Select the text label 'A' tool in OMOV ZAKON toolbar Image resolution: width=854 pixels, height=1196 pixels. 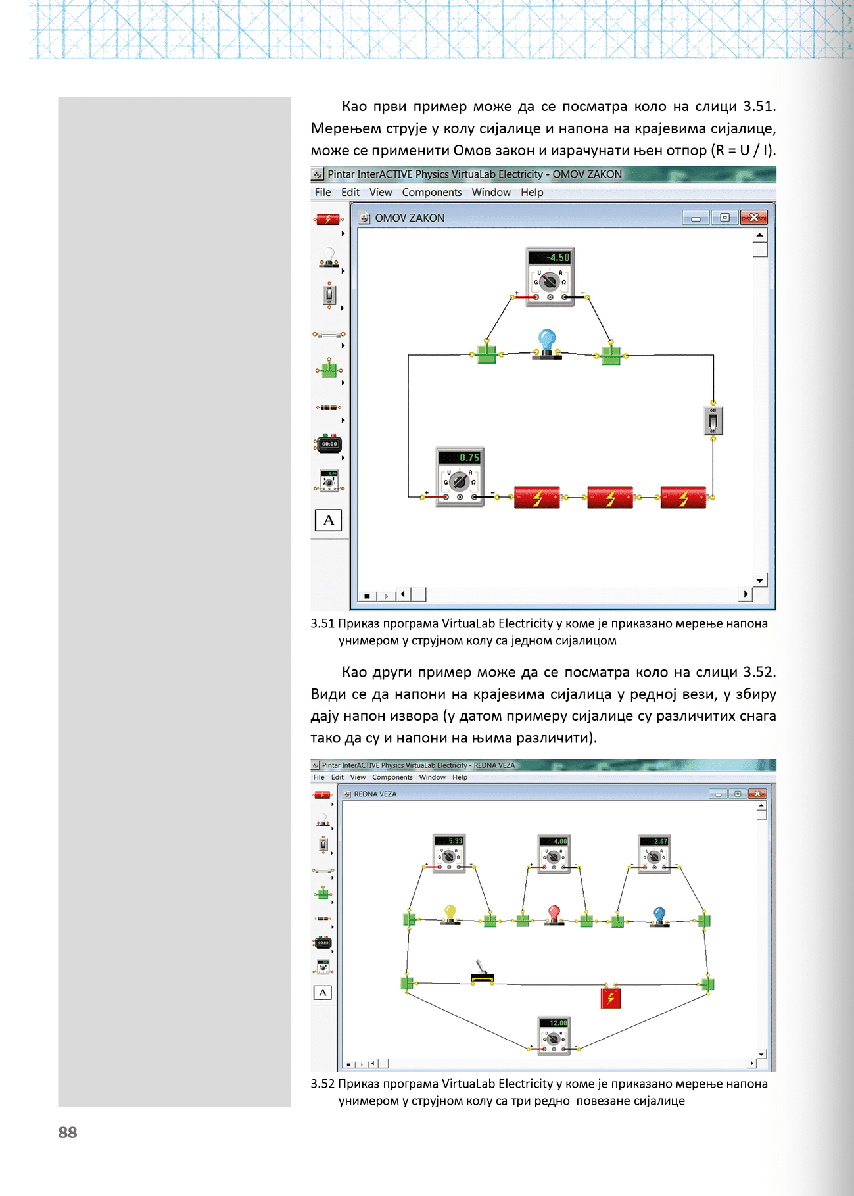point(329,520)
